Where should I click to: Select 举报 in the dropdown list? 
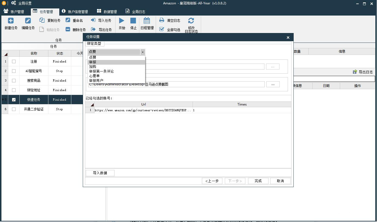[116, 62]
